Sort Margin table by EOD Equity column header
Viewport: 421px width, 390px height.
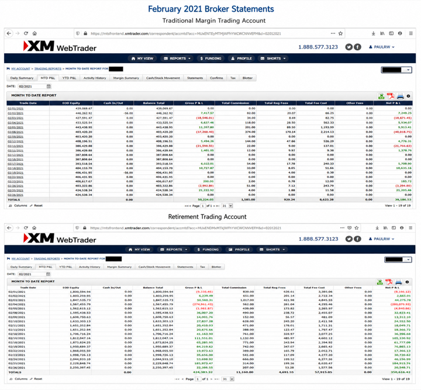coord(71,103)
